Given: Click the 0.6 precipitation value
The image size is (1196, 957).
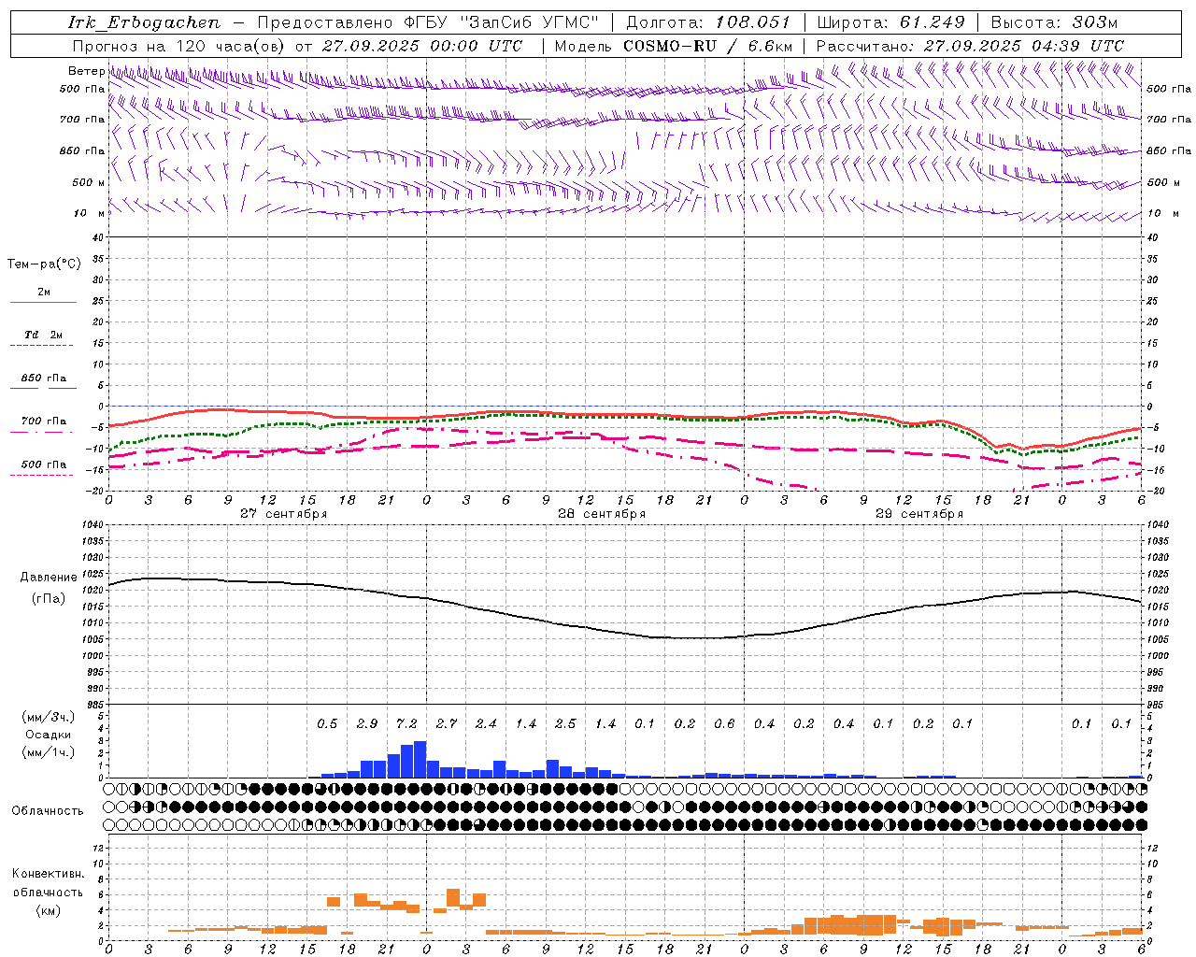Looking at the screenshot, I should click(724, 723).
